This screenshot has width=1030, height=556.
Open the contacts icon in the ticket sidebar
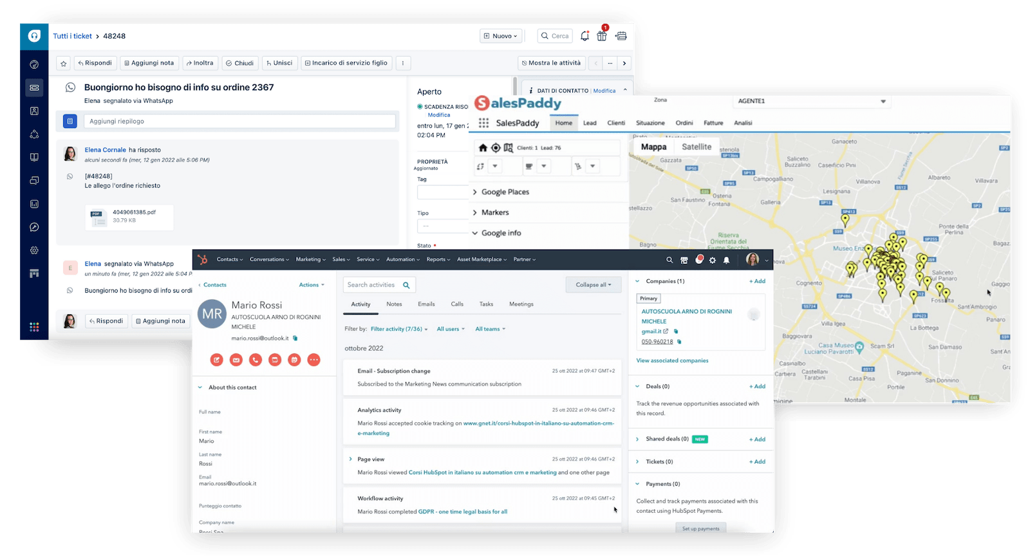[34, 111]
